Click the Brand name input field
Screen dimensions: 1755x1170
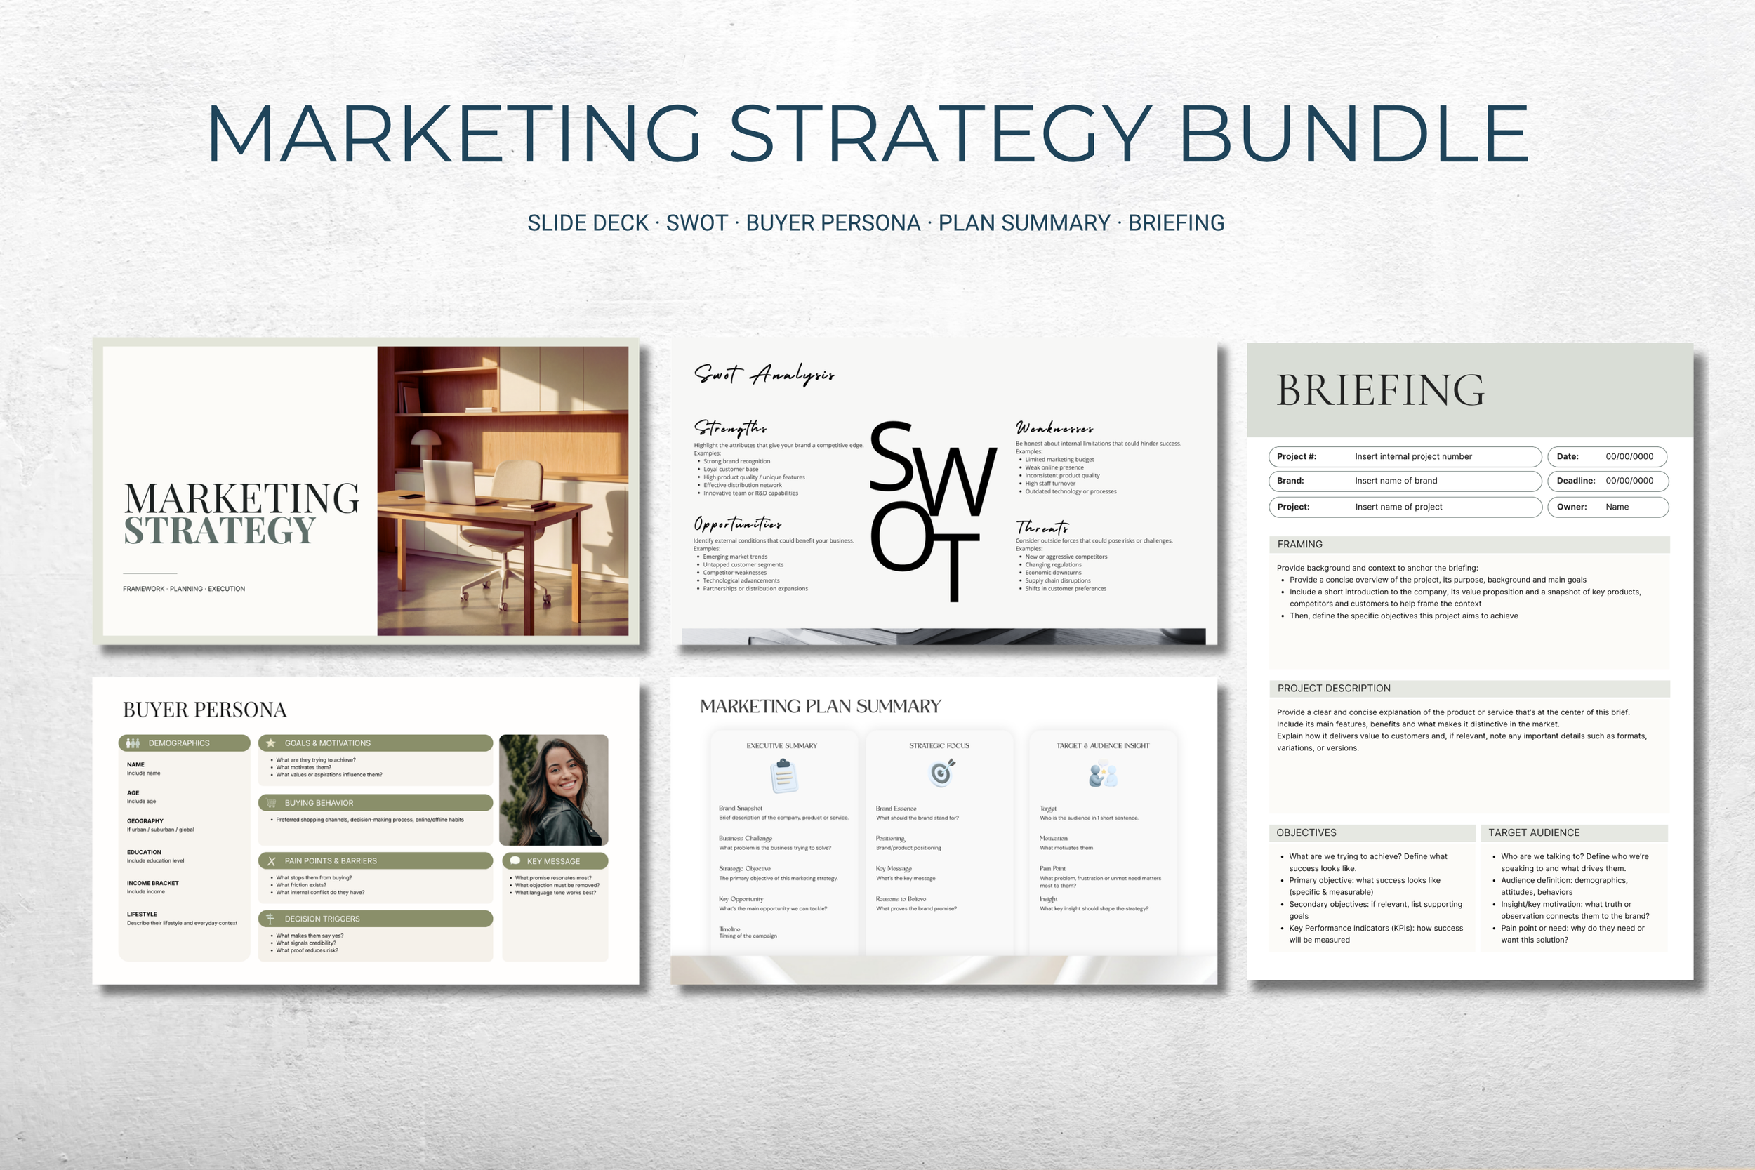tap(1405, 481)
